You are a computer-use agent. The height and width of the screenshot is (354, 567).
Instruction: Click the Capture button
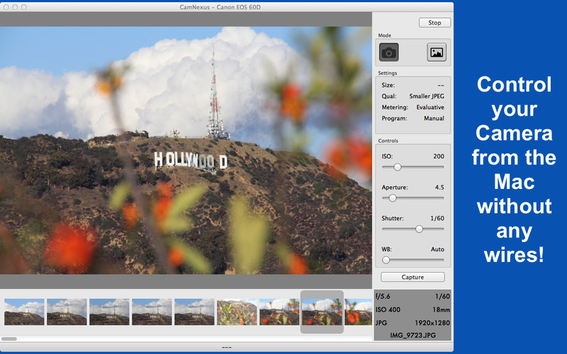pyautogui.click(x=412, y=277)
